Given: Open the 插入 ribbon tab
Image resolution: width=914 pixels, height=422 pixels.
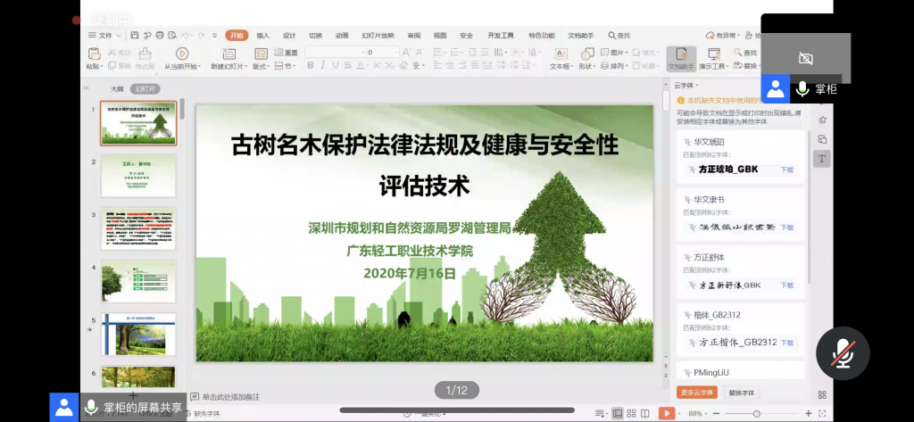Looking at the screenshot, I should tap(263, 36).
